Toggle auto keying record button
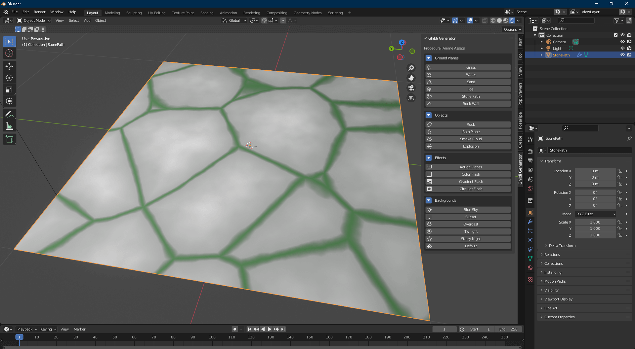 [235, 329]
